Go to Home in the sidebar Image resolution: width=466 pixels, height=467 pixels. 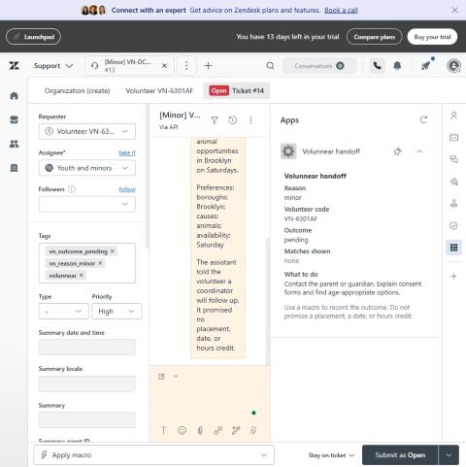[14, 96]
